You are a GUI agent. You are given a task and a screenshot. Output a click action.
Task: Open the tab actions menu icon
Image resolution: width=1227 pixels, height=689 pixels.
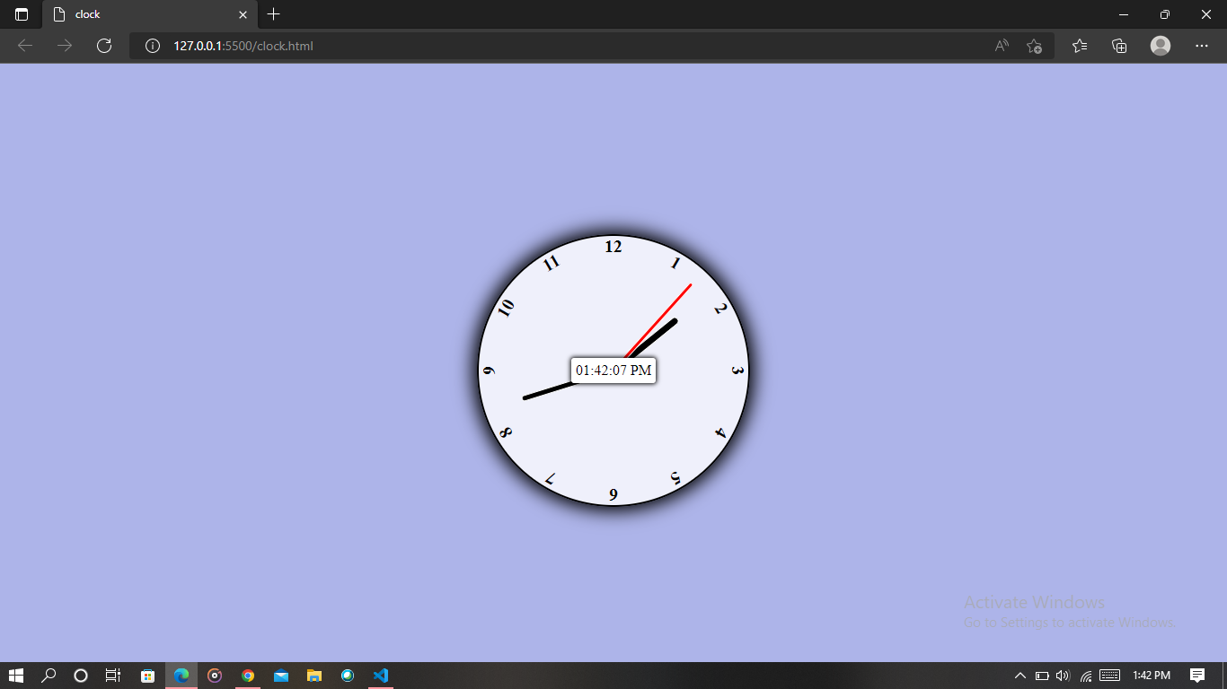pos(22,14)
